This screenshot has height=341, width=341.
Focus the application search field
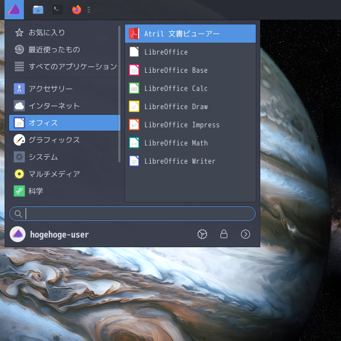click(x=132, y=214)
